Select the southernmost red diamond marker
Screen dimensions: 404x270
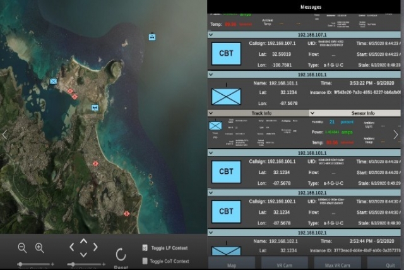[126, 214]
